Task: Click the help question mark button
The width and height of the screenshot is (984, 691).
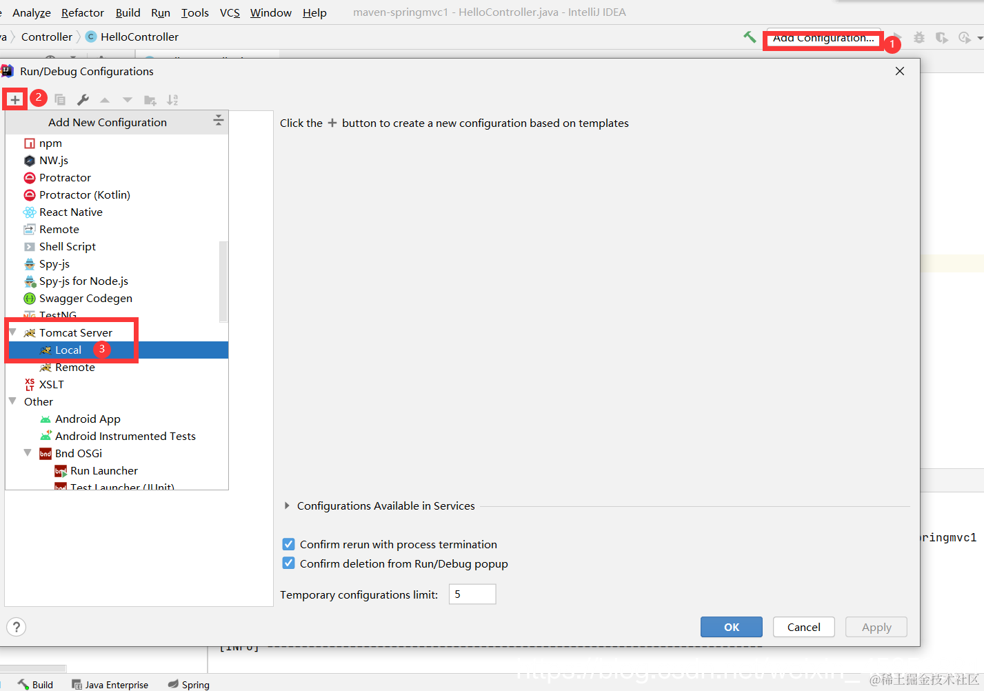Action: [16, 627]
